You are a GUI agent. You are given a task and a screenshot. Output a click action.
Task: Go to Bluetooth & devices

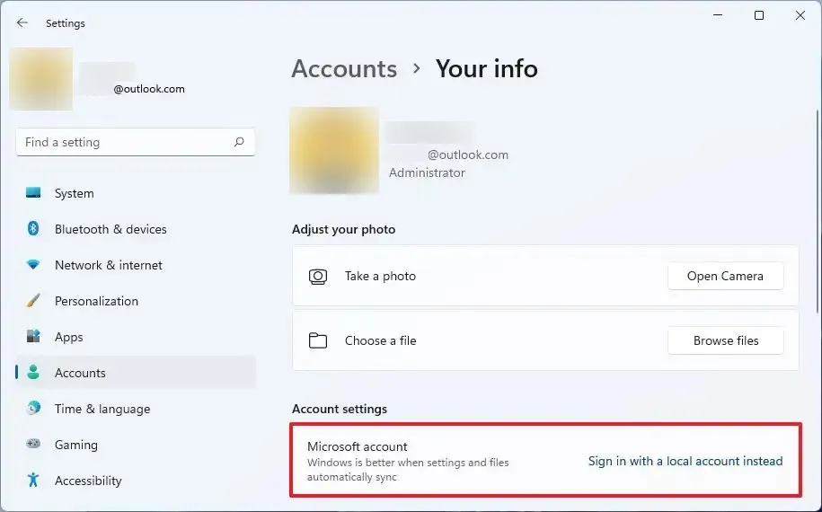pyautogui.click(x=136, y=229)
